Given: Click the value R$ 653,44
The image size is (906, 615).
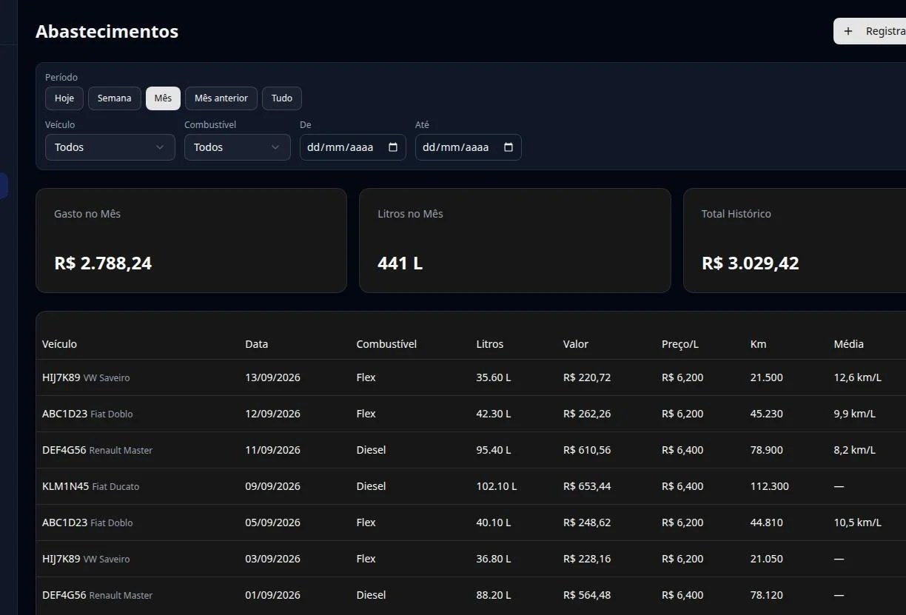Looking at the screenshot, I should tap(587, 486).
